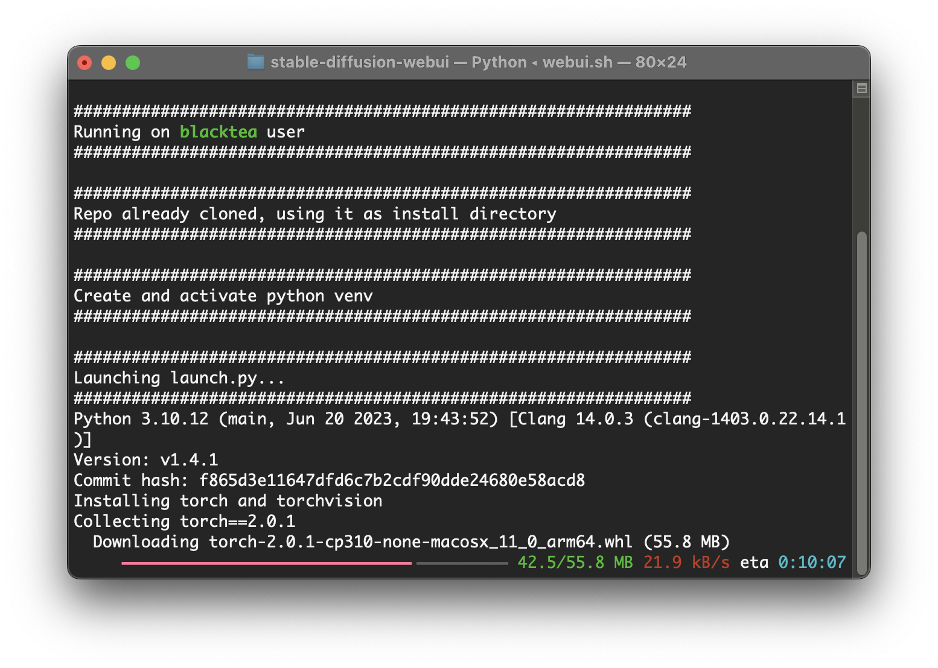Click the line 'Create and activate python venv'

pyautogui.click(x=223, y=296)
